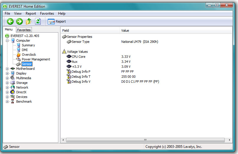
Task: Click the Voltage Values warning icon
Action: 64,52
